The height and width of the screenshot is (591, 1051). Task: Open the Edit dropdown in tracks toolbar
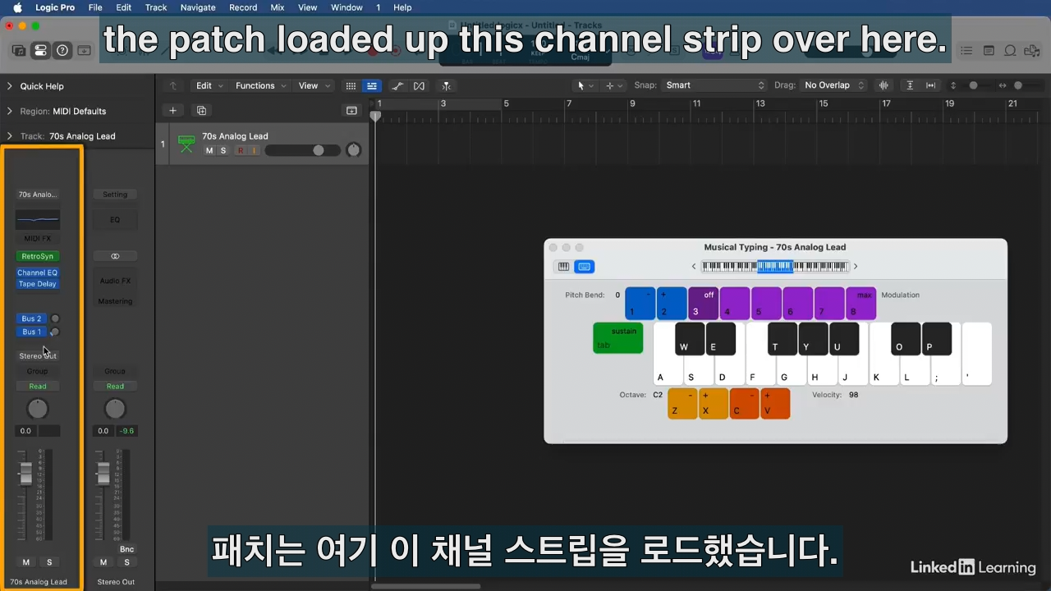pyautogui.click(x=208, y=85)
